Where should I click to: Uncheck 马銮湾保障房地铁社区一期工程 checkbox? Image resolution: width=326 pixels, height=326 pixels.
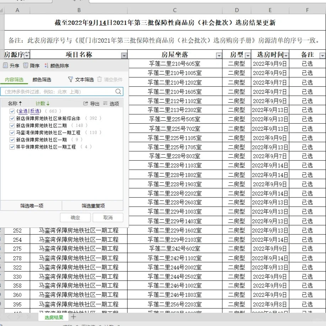pos(12,133)
